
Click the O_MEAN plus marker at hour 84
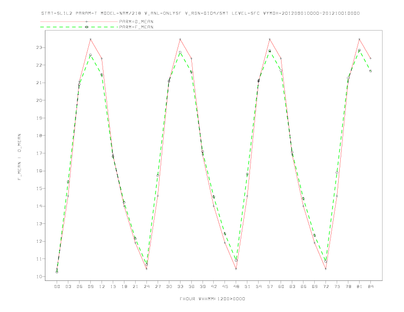(x=370, y=59)
